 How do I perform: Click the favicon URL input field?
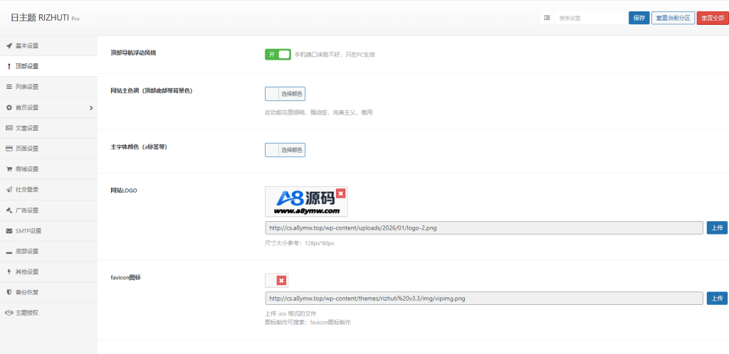(x=484, y=299)
